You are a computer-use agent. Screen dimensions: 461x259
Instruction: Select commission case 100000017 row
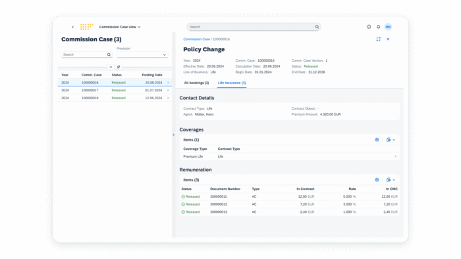[115, 90]
